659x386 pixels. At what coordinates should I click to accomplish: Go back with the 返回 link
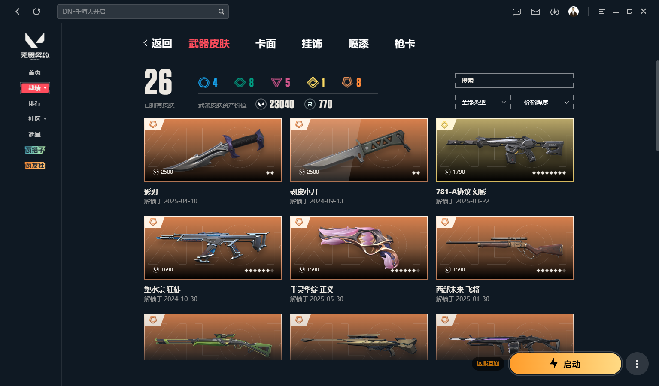click(158, 43)
